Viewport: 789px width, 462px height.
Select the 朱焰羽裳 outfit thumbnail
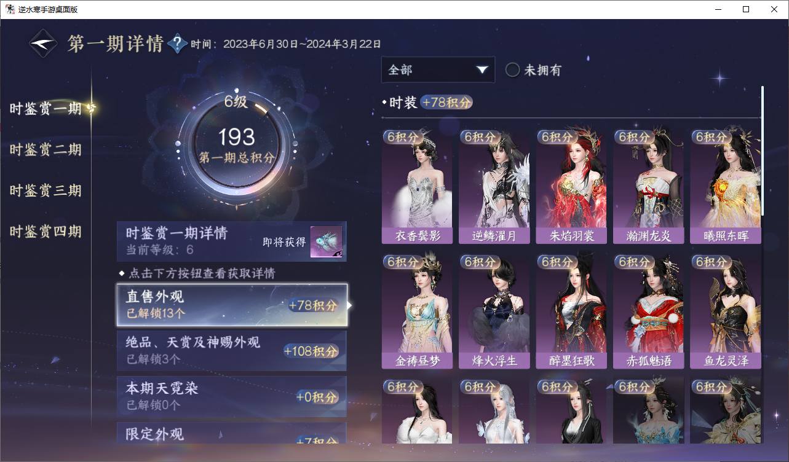pos(571,186)
